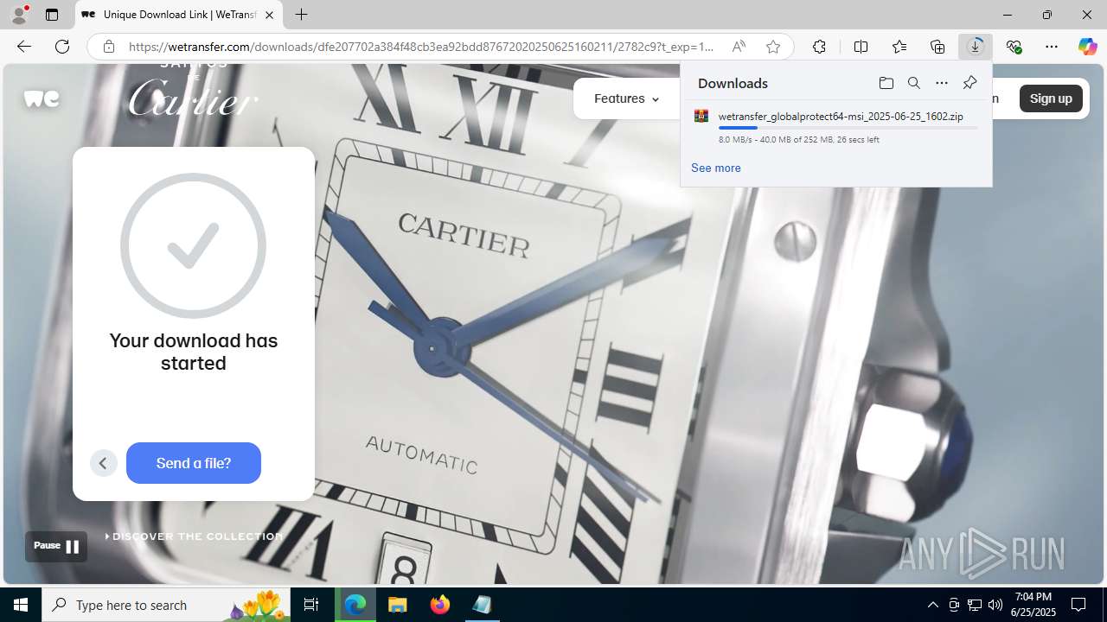Open a new browser tab
The width and height of the screenshot is (1107, 622).
(x=301, y=15)
